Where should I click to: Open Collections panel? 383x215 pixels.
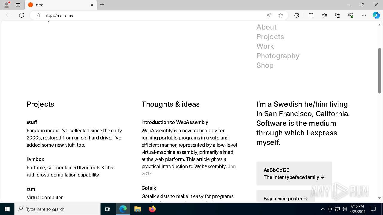338,15
